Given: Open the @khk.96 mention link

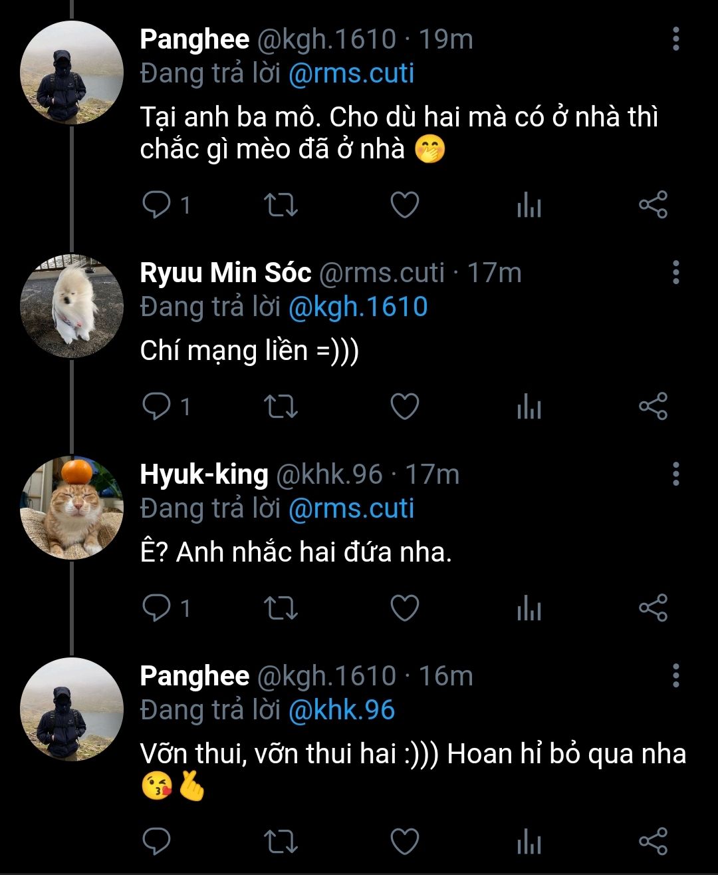Looking at the screenshot, I should 342,711.
